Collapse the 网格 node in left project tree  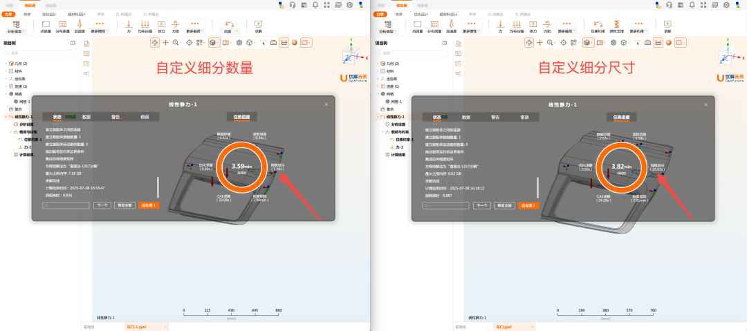[x=6, y=94]
